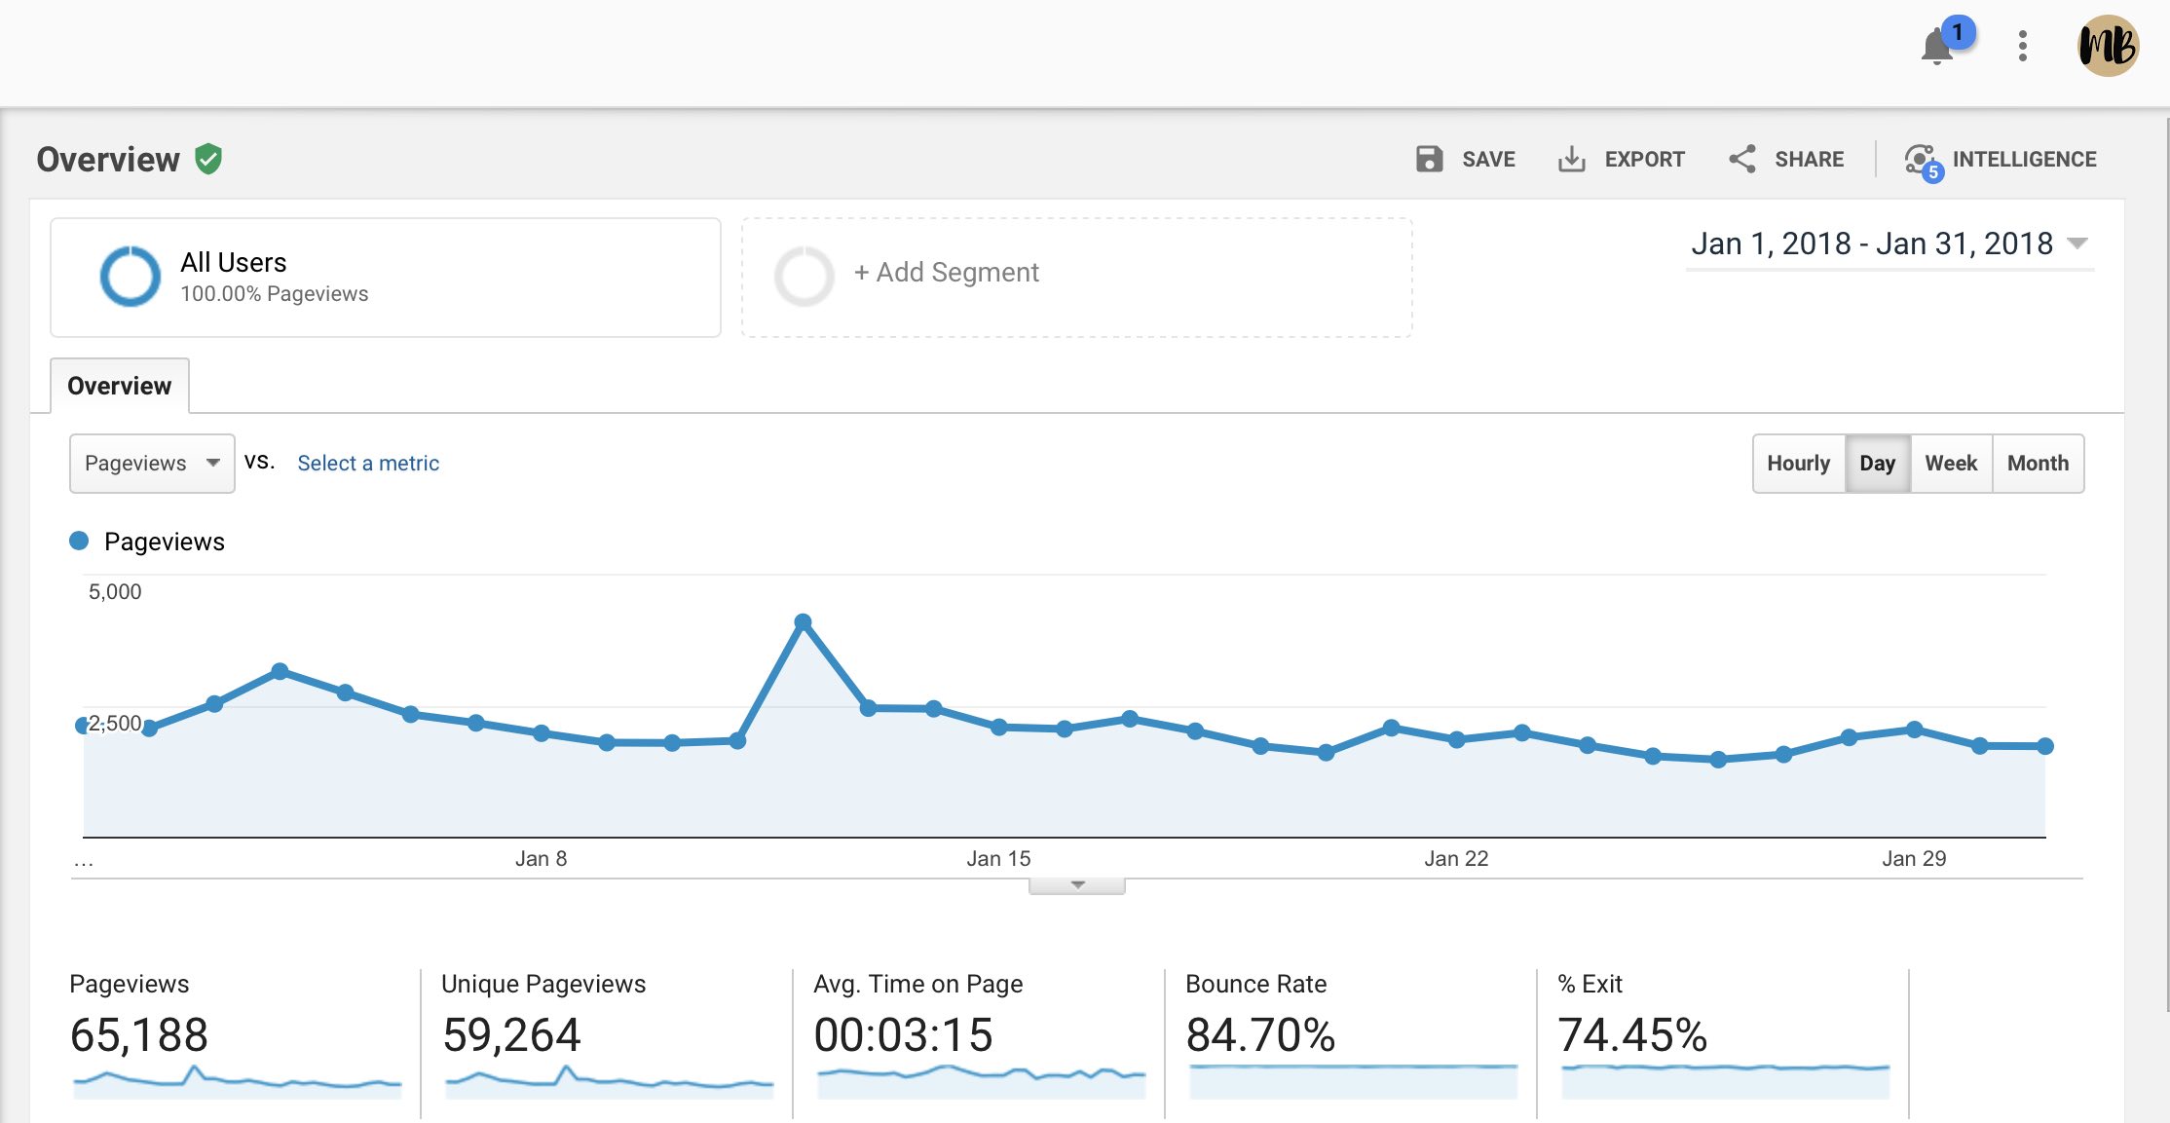The height and width of the screenshot is (1123, 2170).
Task: Click Select a metric link
Action: 368,464
